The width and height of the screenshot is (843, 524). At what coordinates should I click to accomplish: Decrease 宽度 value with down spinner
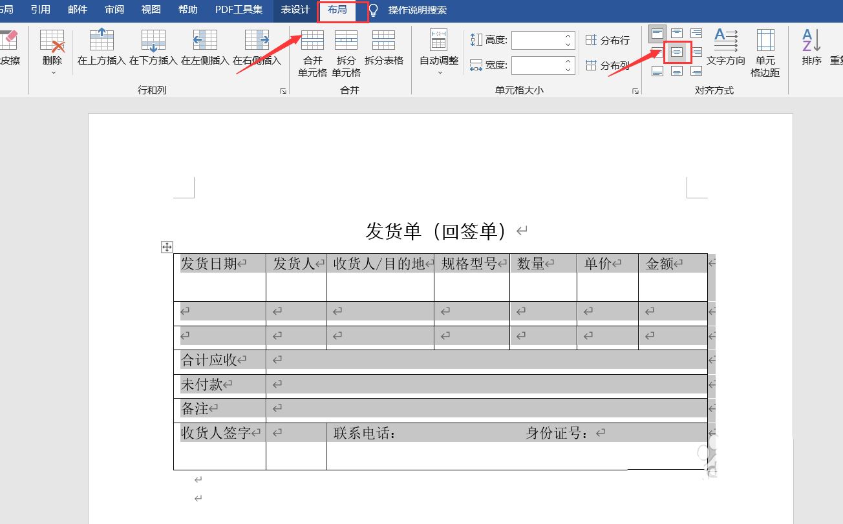tap(568, 70)
